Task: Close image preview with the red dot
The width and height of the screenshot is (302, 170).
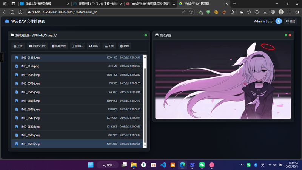Action: tap(290, 35)
